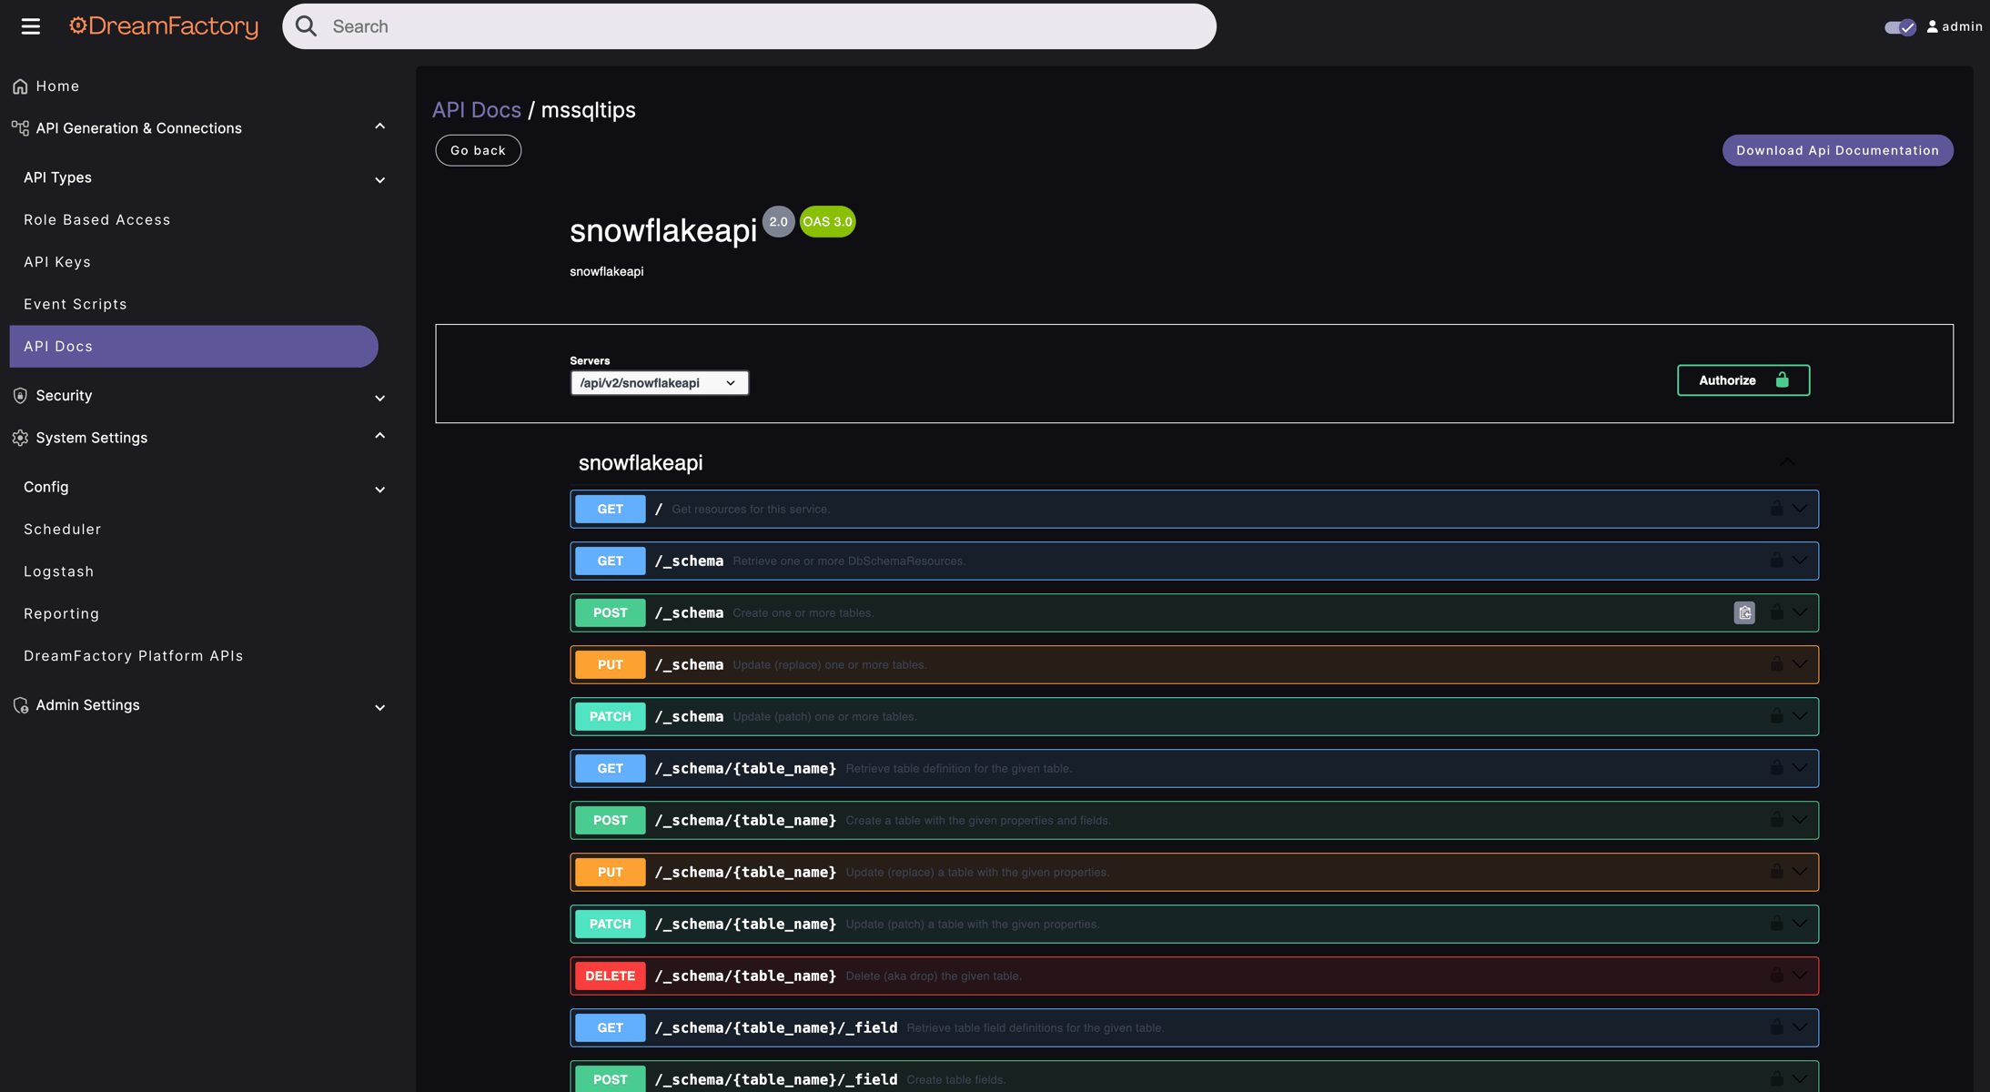Collapse the snowflakeapi endpoints section
Viewport: 1990px width, 1092px height.
pyautogui.click(x=1787, y=462)
